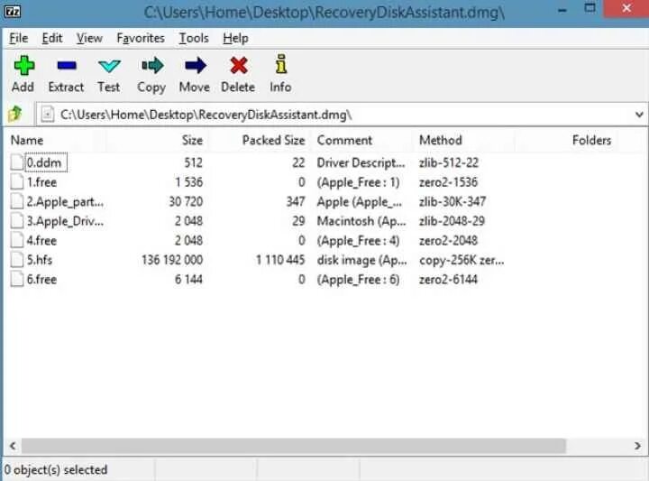Close the 7-Zip window
This screenshot has height=481, width=649.
point(626,8)
